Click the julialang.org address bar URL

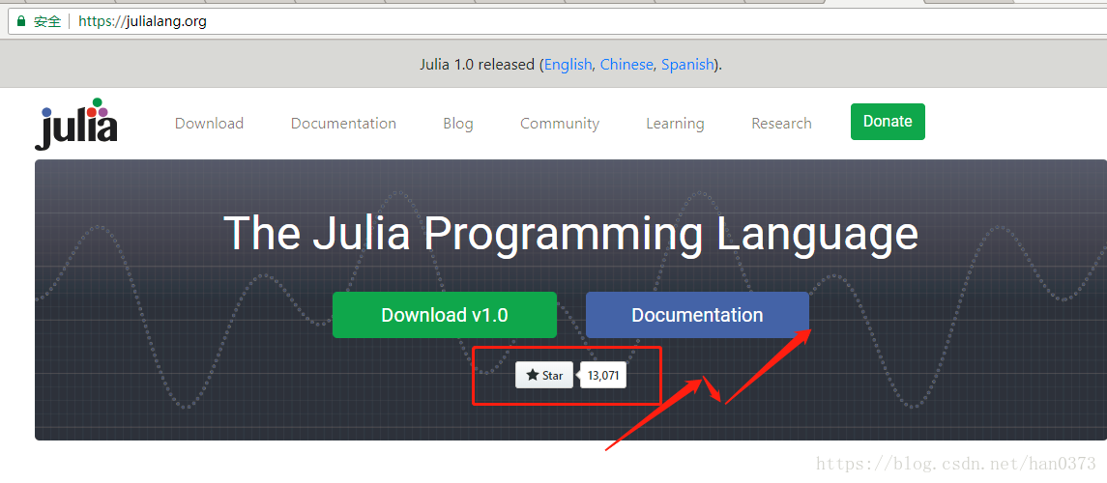point(143,21)
